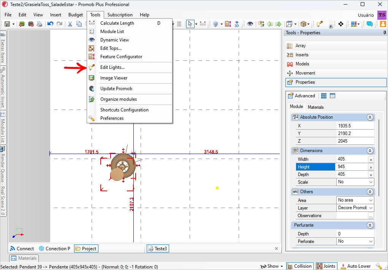Open the selection tool dropdown arrow
This screenshot has height=270, width=388.
(196, 24)
